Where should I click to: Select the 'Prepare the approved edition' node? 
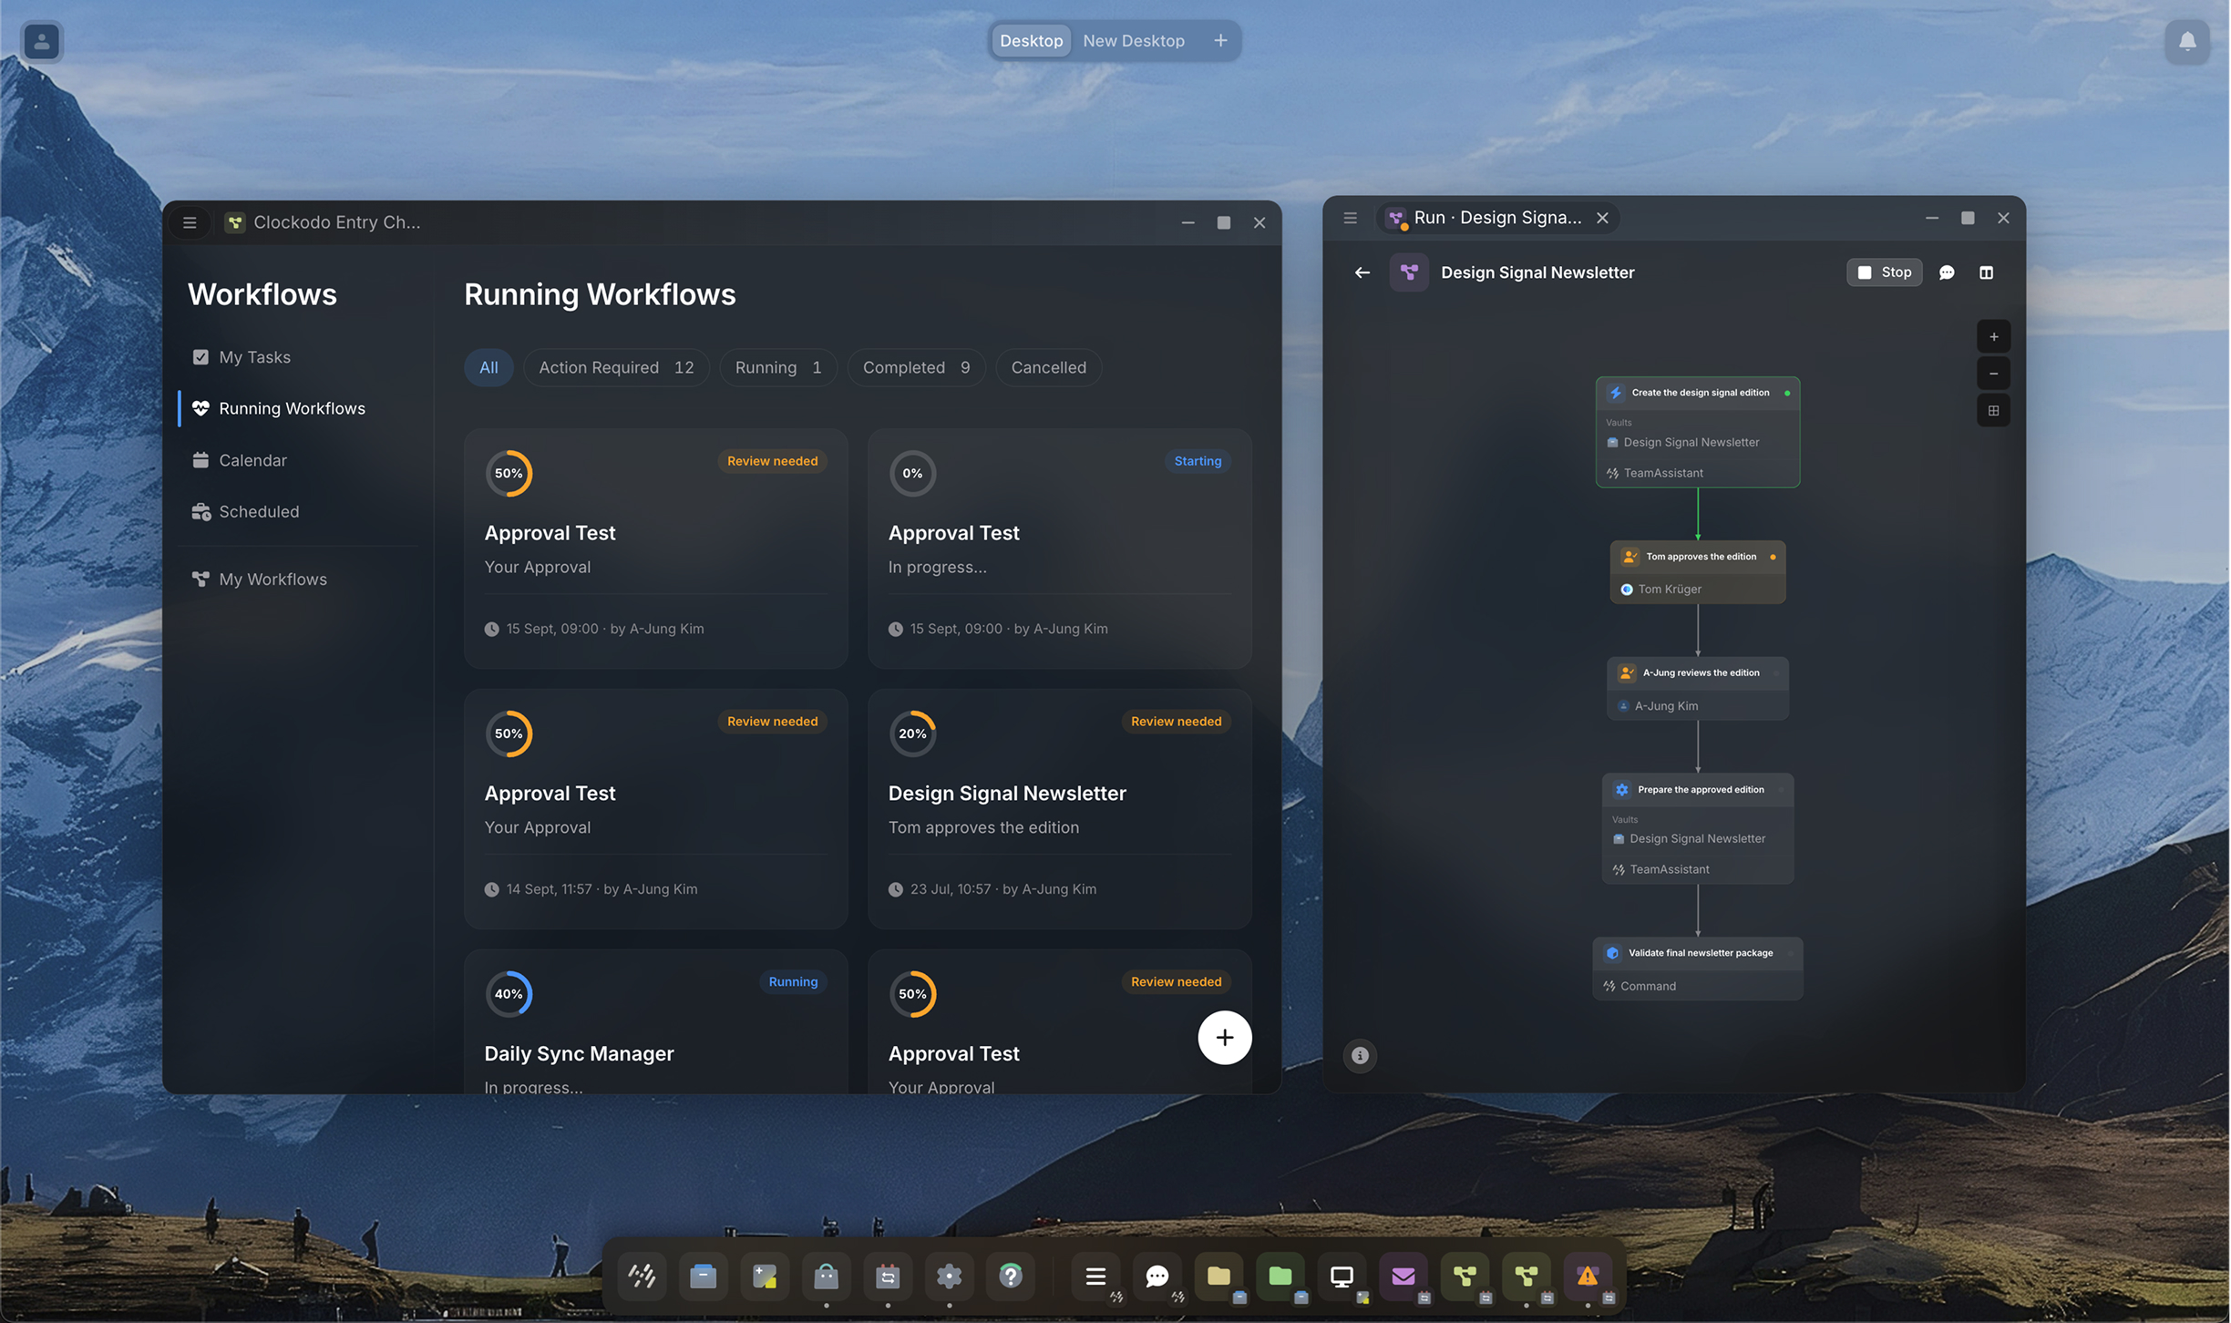coord(1697,828)
